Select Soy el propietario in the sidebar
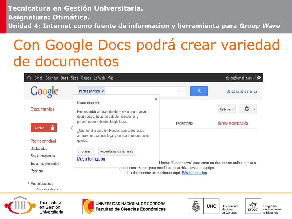The image size is (292, 219). (x=43, y=156)
